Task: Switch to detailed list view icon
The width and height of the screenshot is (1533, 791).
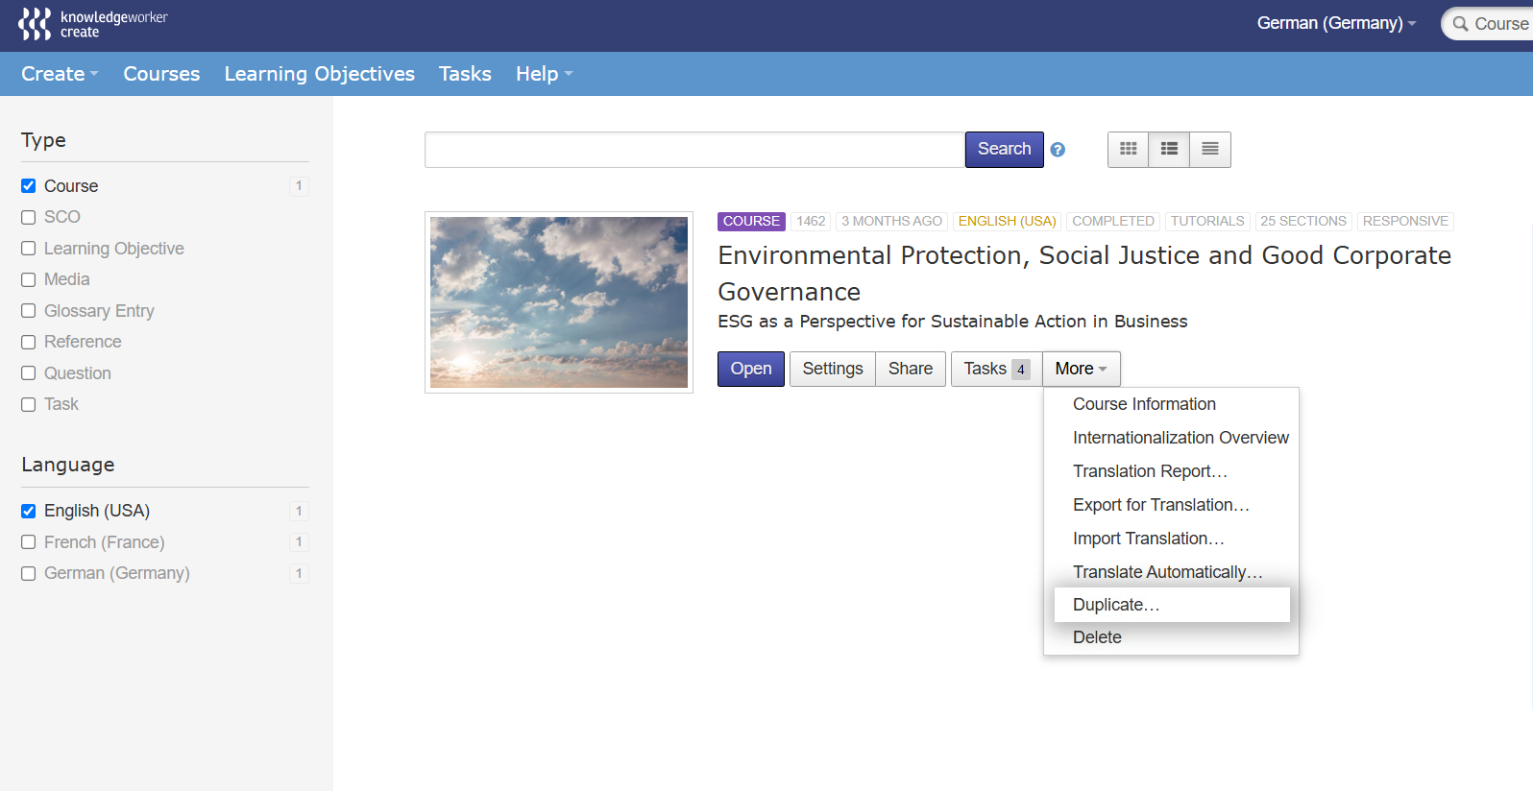Action: point(1169,149)
